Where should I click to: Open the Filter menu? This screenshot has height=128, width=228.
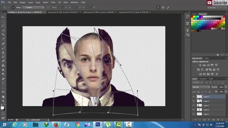(53, 2)
